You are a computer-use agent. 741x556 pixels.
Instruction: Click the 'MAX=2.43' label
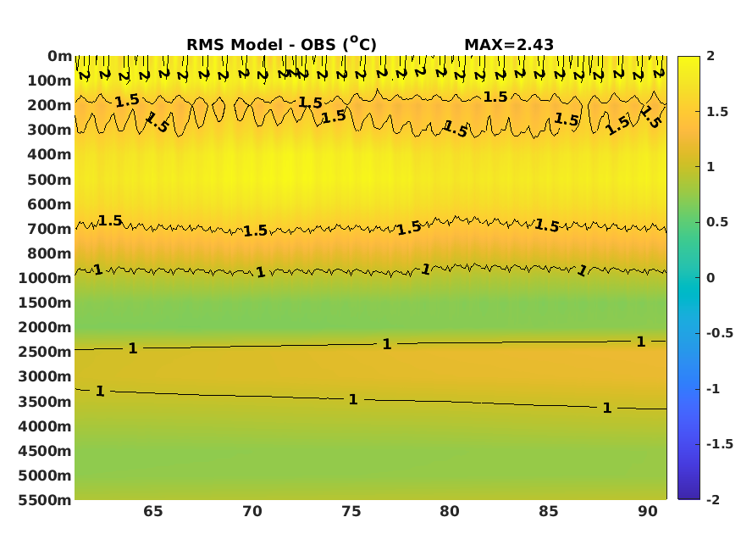(x=509, y=44)
